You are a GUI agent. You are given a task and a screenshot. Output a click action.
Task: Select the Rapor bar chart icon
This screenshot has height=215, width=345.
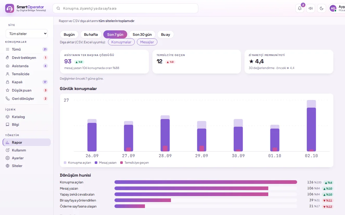pyautogui.click(x=8, y=142)
